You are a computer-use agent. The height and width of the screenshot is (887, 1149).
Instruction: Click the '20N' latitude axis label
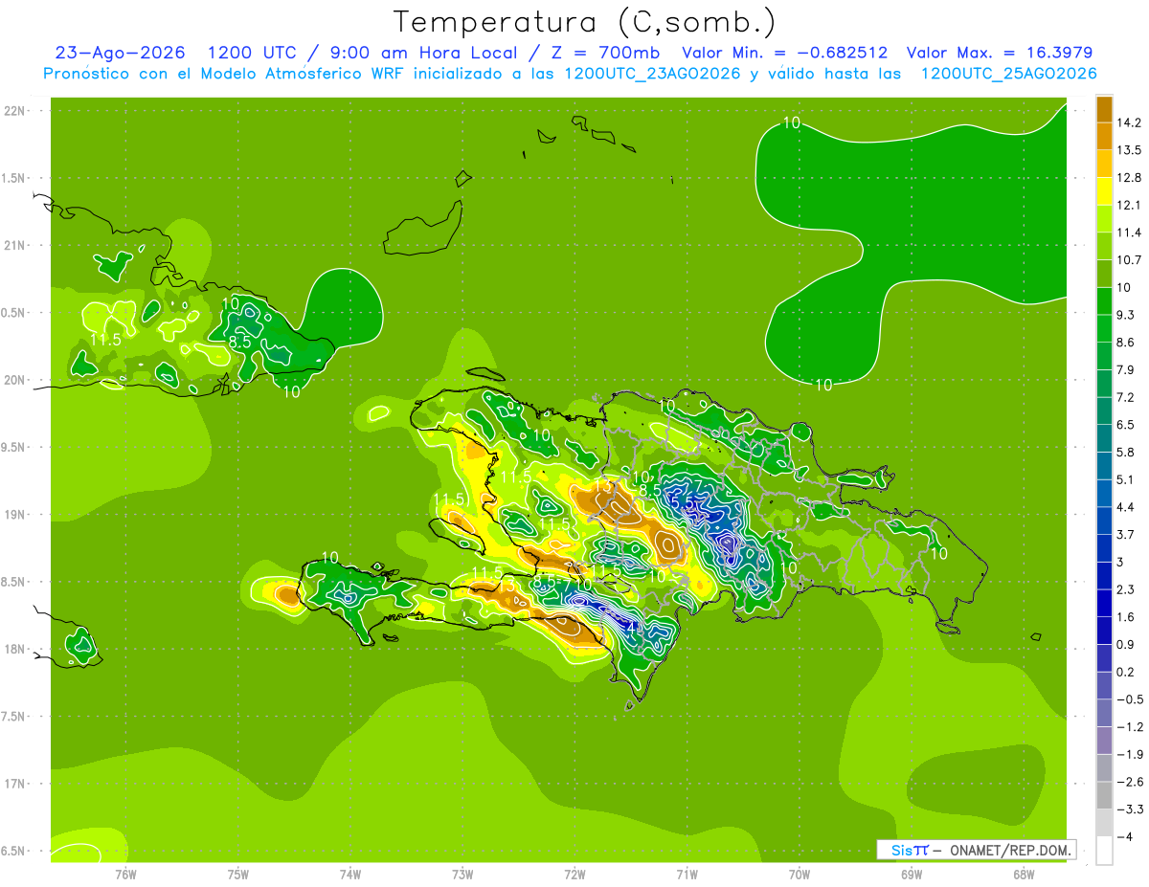point(14,380)
